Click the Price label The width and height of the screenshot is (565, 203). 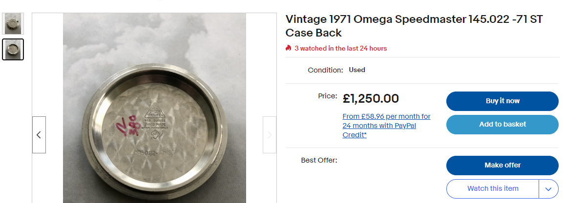[327, 96]
